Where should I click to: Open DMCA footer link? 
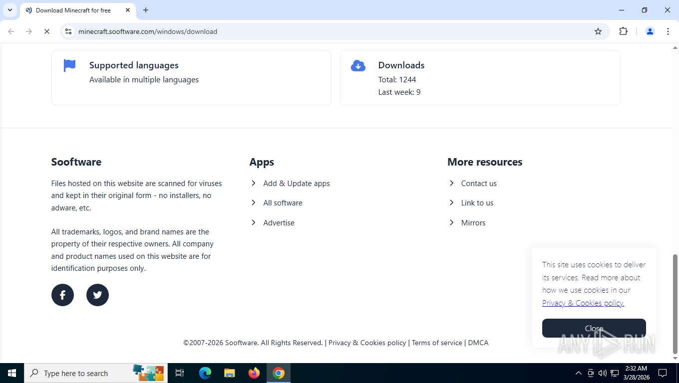pyautogui.click(x=478, y=343)
